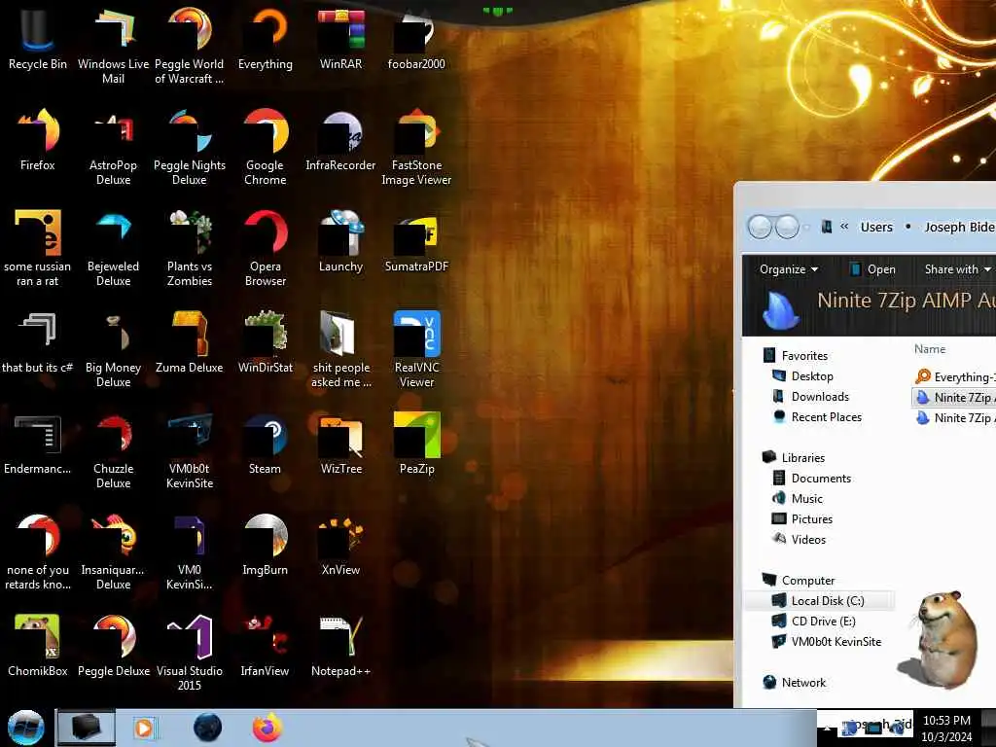Viewport: 996px width, 747px height.
Task: Click the Name column header
Action: point(930,349)
